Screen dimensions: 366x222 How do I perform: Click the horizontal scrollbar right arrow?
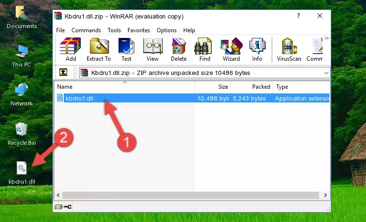326,195
